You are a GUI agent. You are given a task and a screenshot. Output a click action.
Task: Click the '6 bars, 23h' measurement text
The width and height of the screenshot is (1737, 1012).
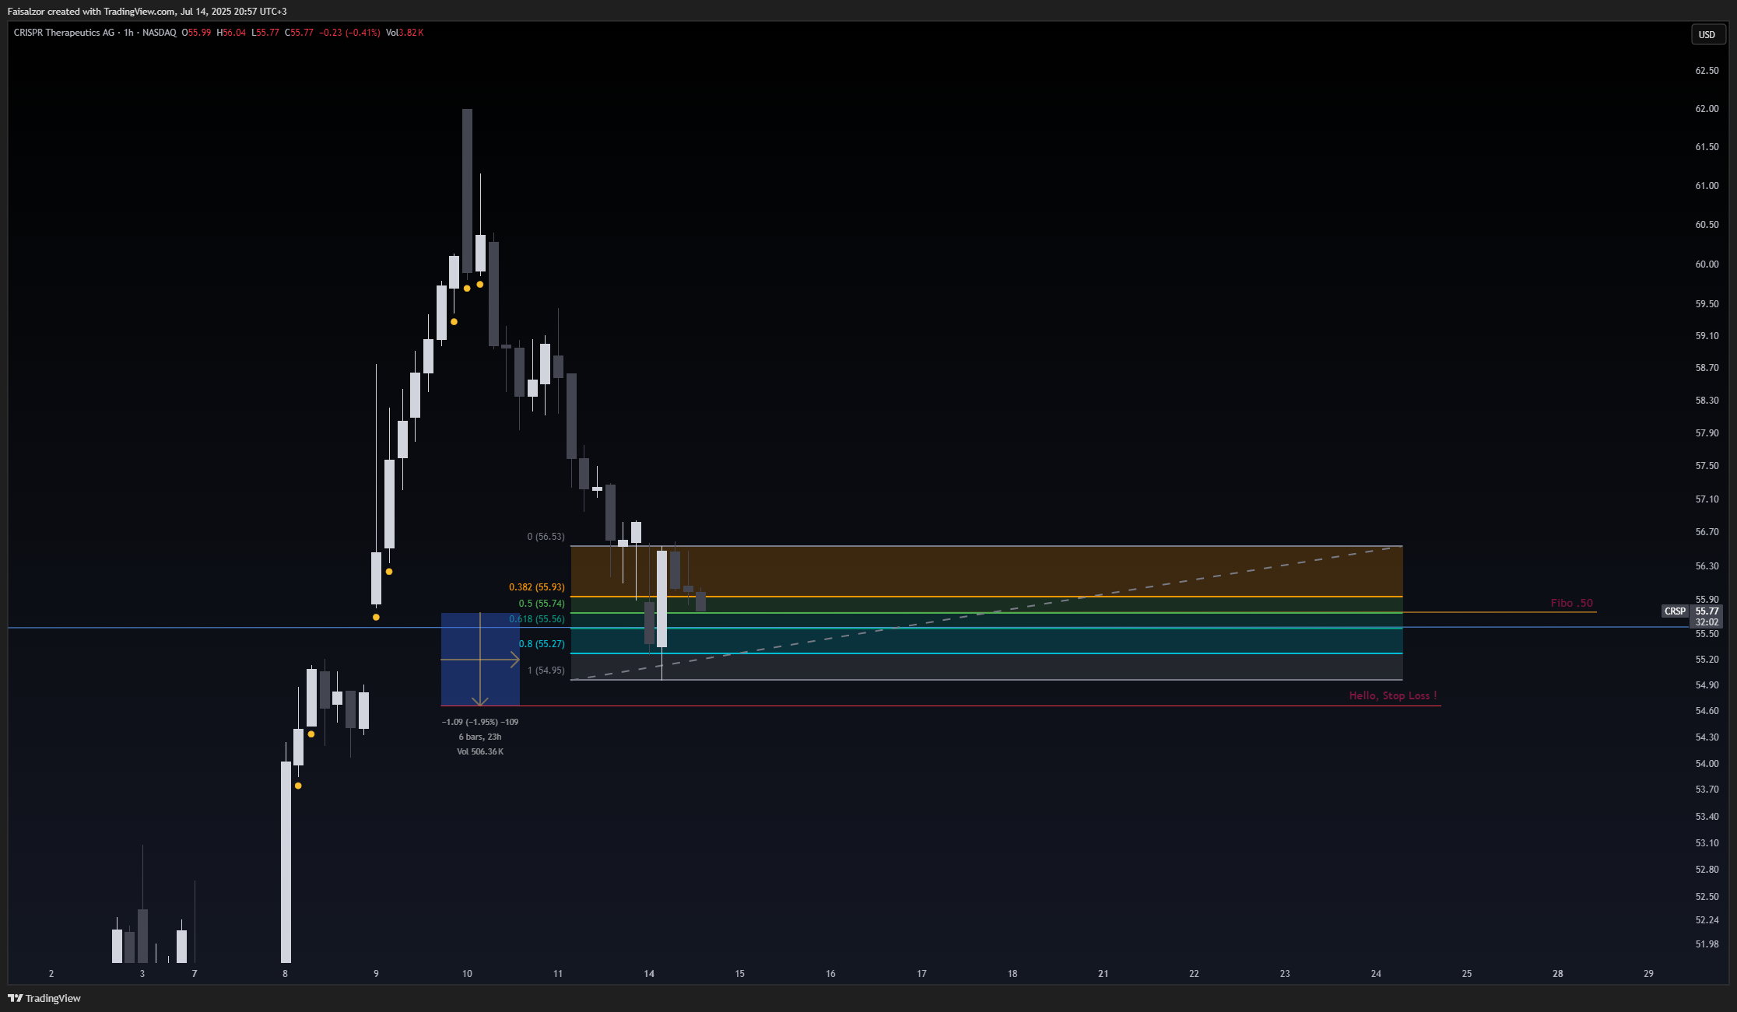[480, 737]
